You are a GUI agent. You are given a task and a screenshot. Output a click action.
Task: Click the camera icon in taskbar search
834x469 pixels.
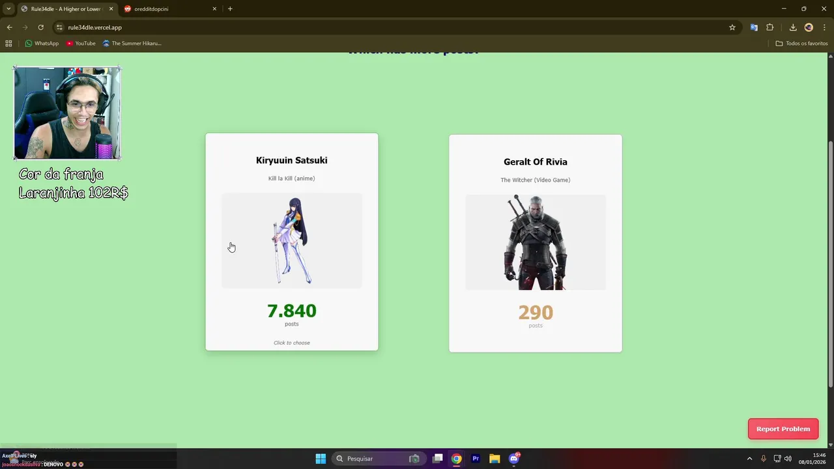tap(414, 459)
